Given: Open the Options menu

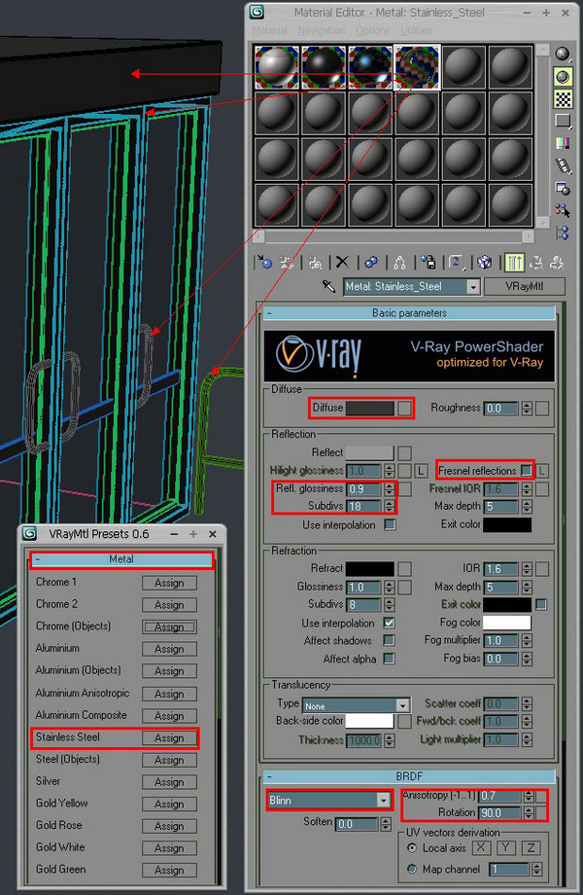Looking at the screenshot, I should 373,30.
